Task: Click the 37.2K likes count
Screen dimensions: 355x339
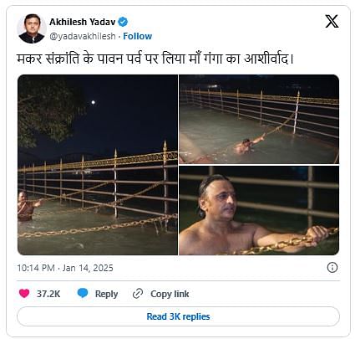Action: pyautogui.click(x=48, y=294)
